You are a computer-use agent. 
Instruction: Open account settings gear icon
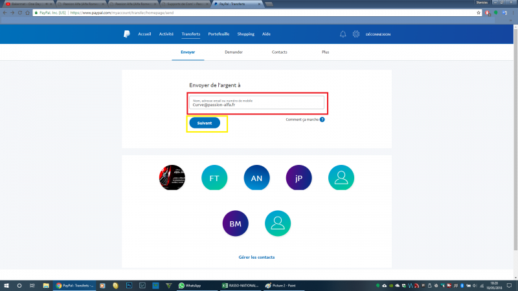coord(356,34)
